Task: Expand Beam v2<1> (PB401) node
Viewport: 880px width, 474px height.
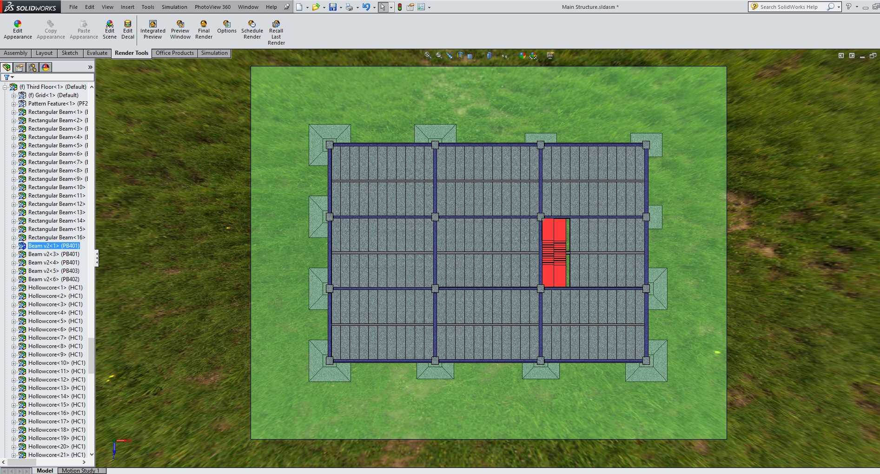Action: tap(14, 246)
